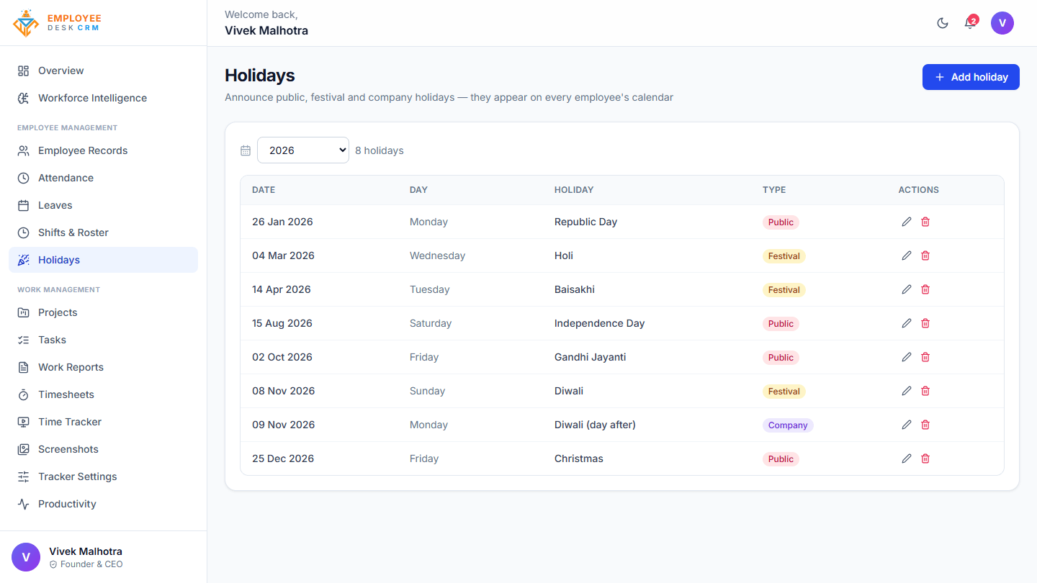
Task: Go to Overview in the sidebar
Action: [x=103, y=71]
